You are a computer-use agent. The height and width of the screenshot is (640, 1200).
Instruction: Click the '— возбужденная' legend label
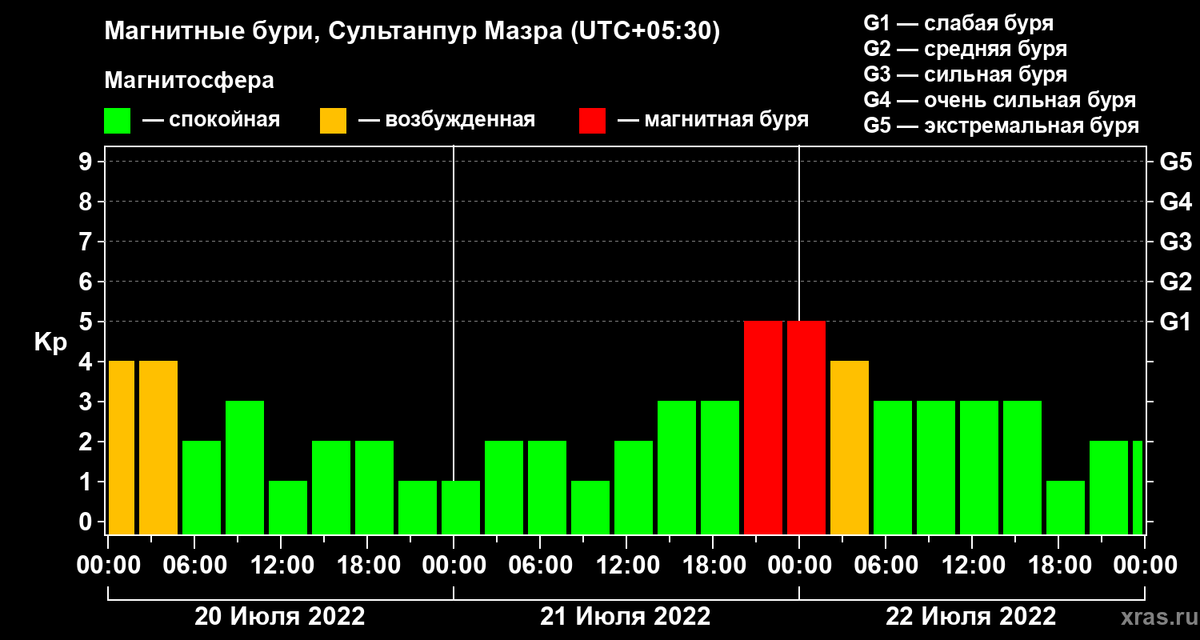coord(446,121)
